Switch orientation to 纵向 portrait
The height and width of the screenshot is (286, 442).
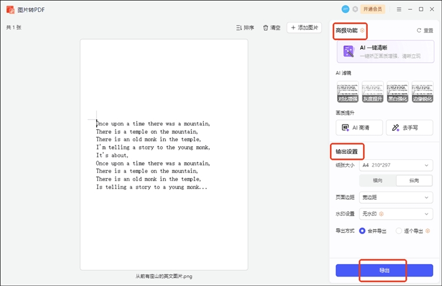click(x=414, y=181)
